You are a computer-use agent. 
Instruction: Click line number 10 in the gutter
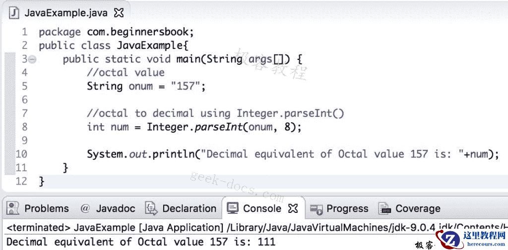(x=21, y=154)
